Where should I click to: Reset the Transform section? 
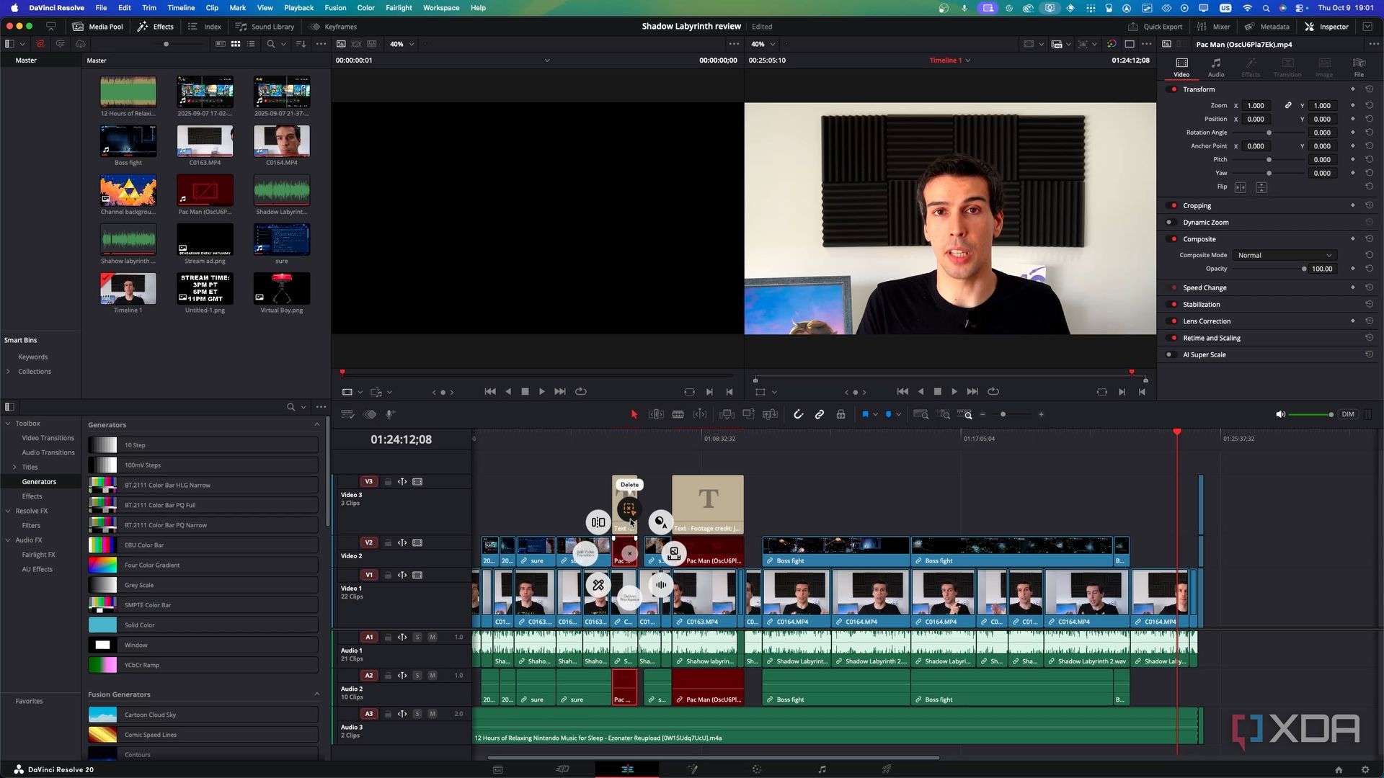tap(1369, 89)
